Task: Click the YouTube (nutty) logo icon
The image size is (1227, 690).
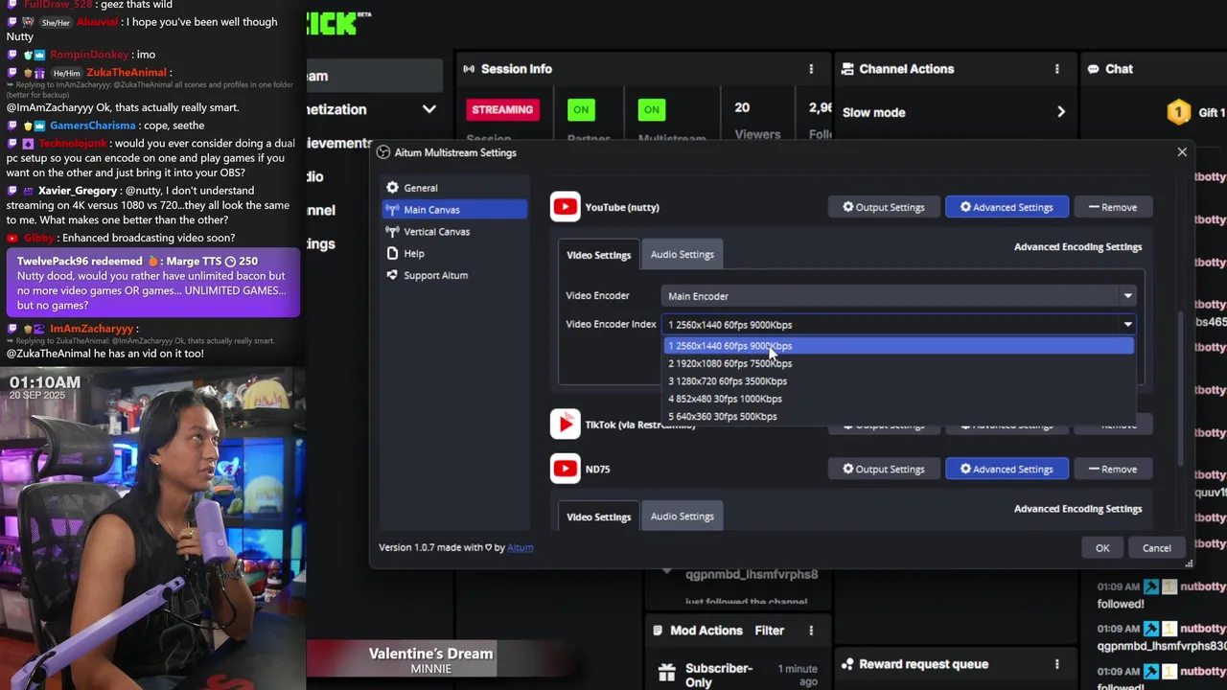Action: (x=566, y=207)
